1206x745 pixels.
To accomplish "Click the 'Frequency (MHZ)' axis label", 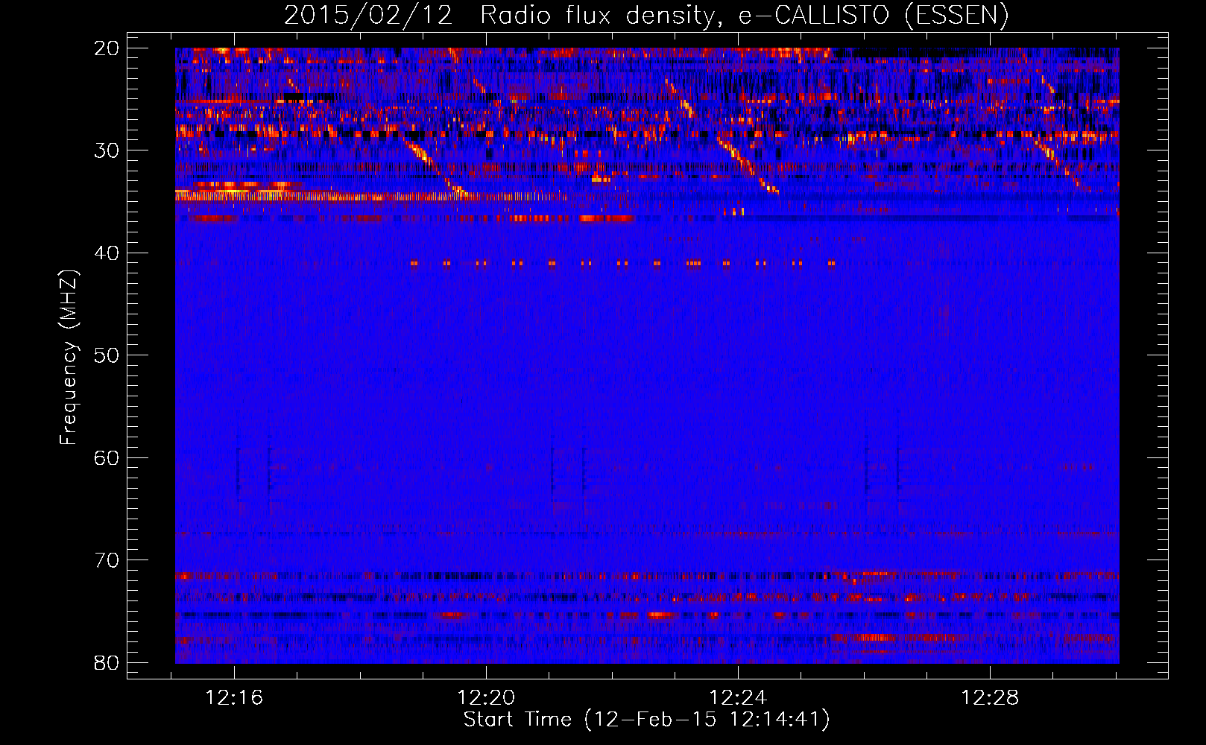I will click(x=69, y=357).
